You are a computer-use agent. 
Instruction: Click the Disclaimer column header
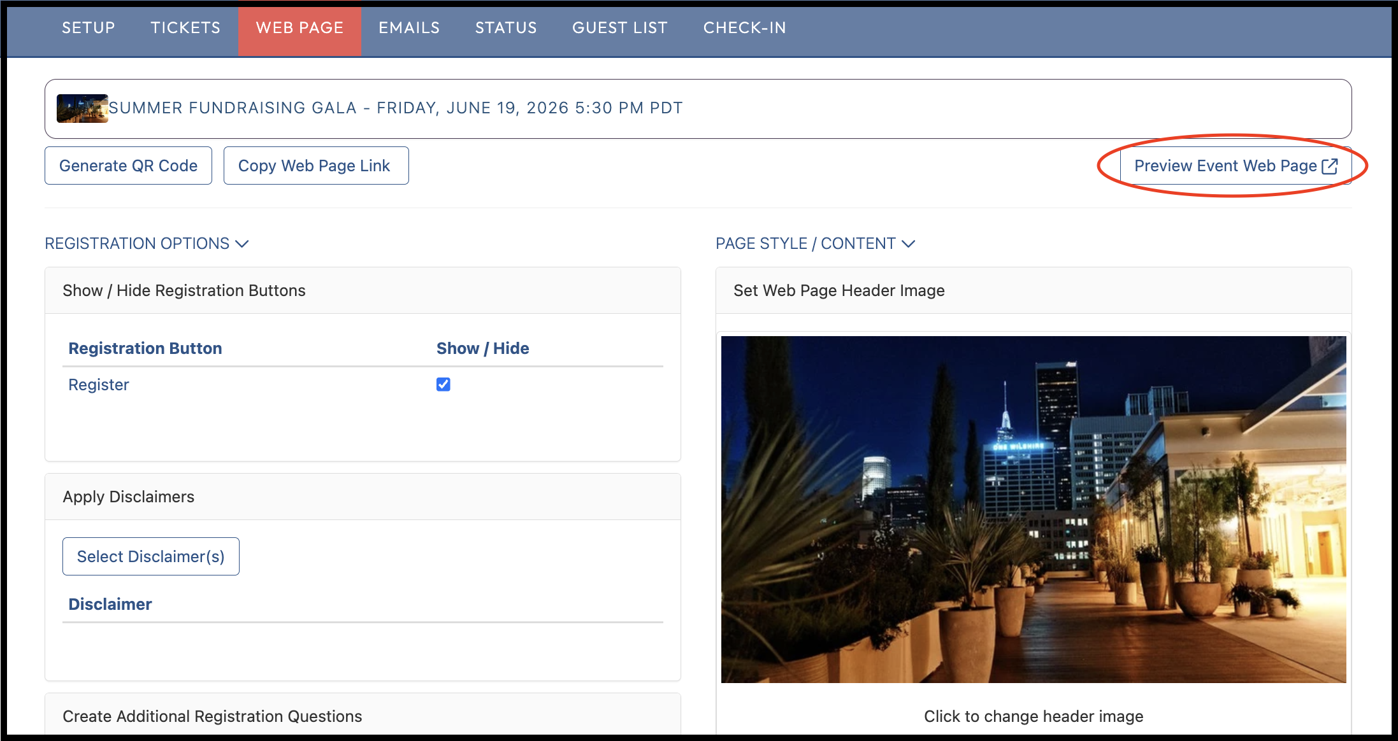(x=110, y=604)
